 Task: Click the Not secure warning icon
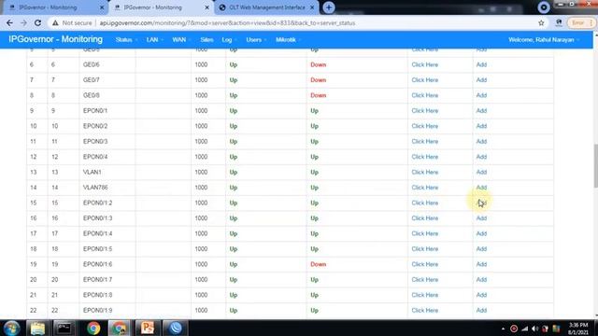[x=56, y=22]
